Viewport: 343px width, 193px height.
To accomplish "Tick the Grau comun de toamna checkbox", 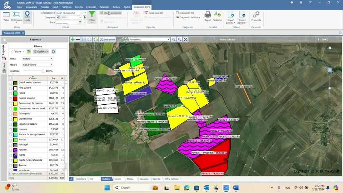I will coord(10,104).
